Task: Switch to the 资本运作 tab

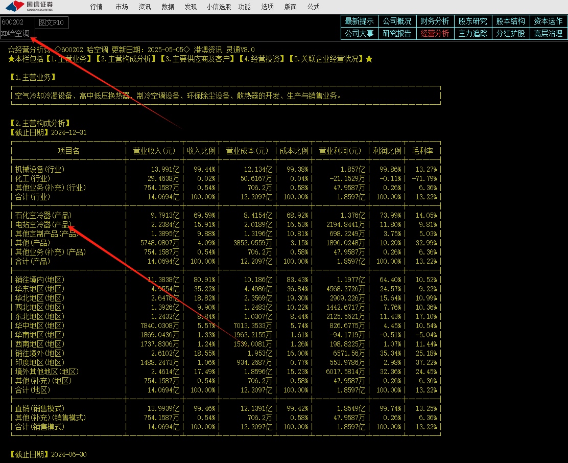Action: tap(549, 21)
